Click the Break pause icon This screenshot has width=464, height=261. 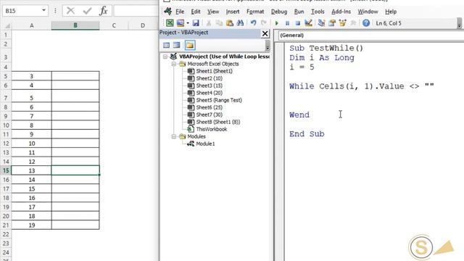(287, 22)
